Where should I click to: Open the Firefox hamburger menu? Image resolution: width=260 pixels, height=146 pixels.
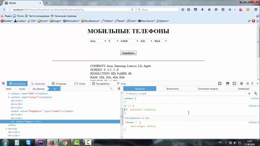coord(256,10)
